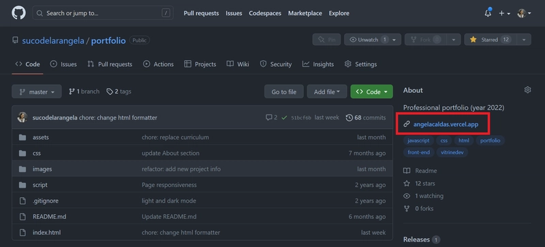Open the GitHub home logo

point(18,13)
